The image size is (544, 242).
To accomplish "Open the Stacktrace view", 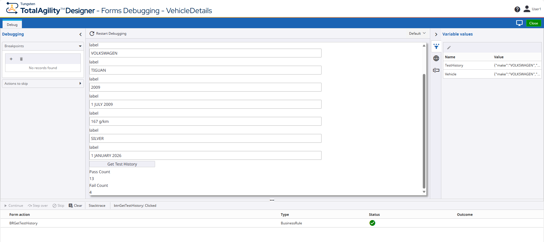I will (x=97, y=206).
